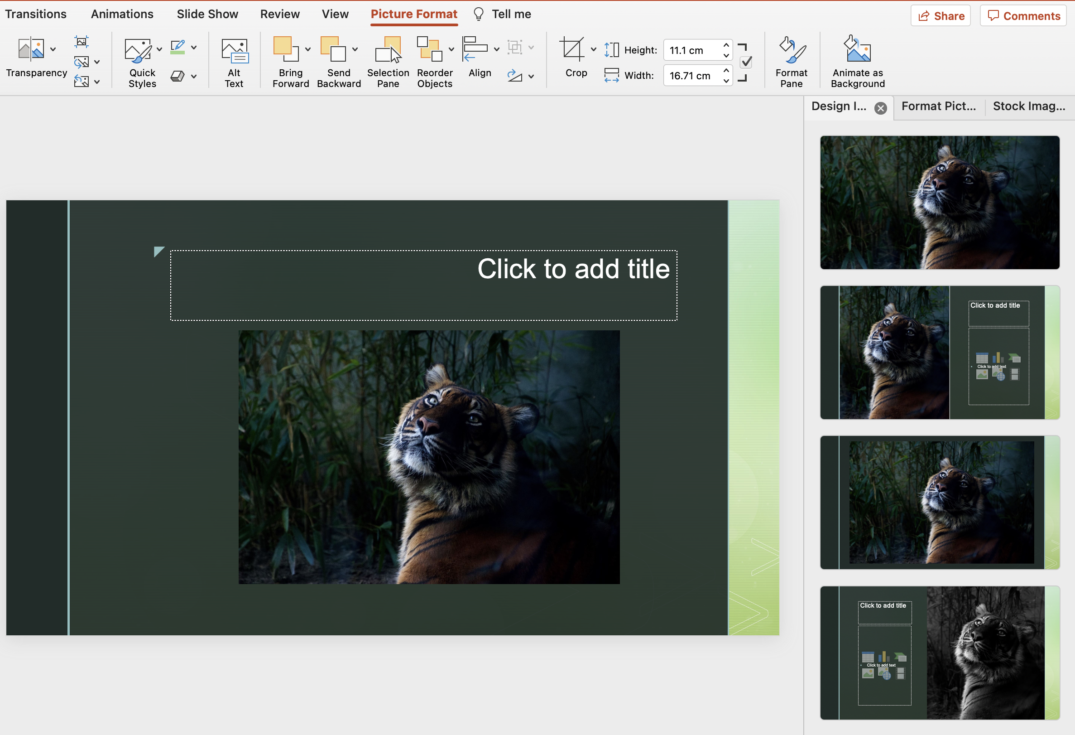Click the Picture Effects icon

(x=178, y=76)
